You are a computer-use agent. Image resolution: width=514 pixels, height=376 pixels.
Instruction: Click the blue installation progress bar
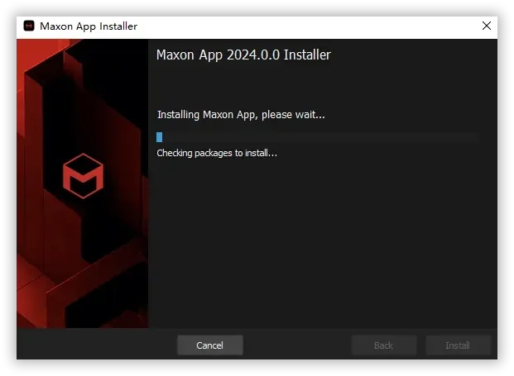[x=317, y=137]
